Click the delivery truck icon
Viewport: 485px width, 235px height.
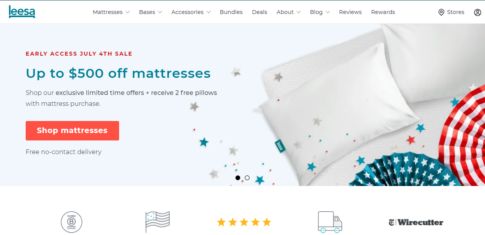click(x=330, y=222)
